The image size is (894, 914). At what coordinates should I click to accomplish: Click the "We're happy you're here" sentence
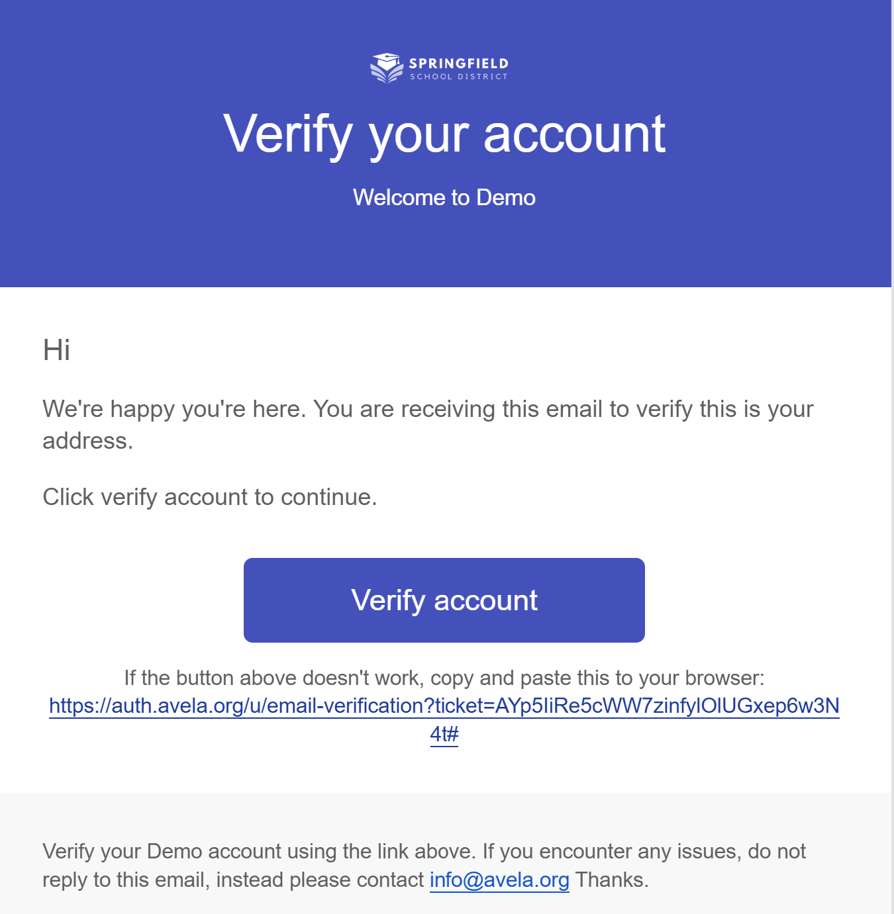(174, 409)
